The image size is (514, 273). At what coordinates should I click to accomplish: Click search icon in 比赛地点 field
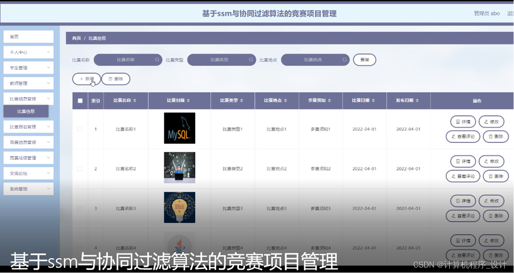point(344,60)
